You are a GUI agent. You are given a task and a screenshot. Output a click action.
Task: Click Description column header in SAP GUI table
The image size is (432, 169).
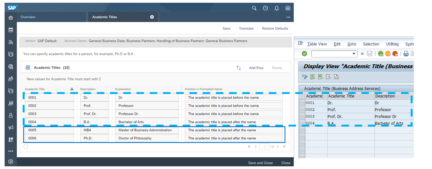pos(385,96)
